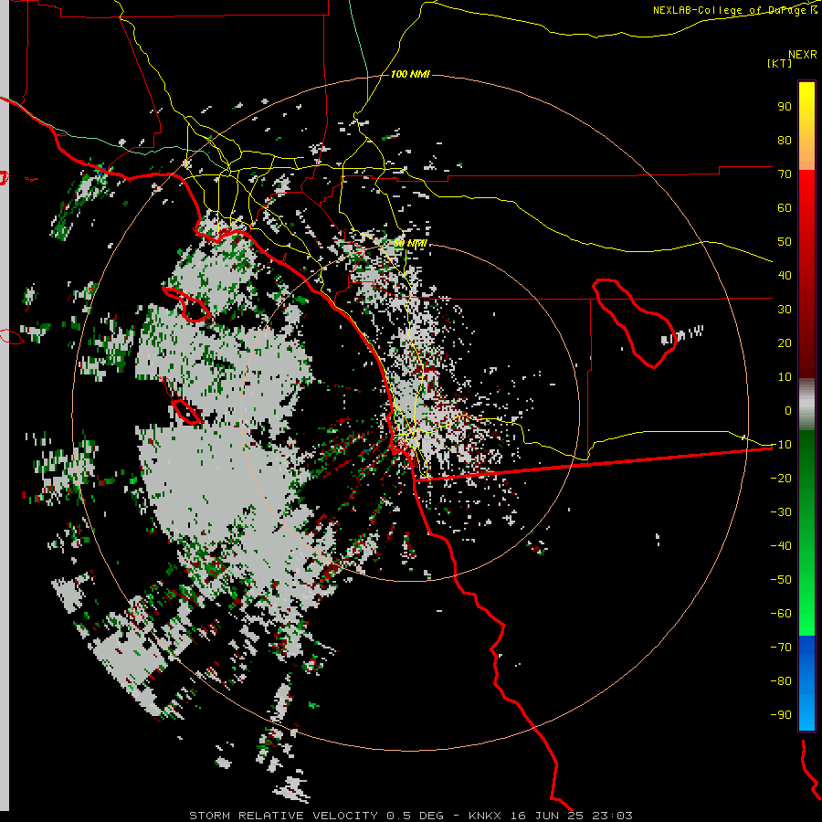Select the -20 value on velocity scale
The image size is (822, 822).
781,479
